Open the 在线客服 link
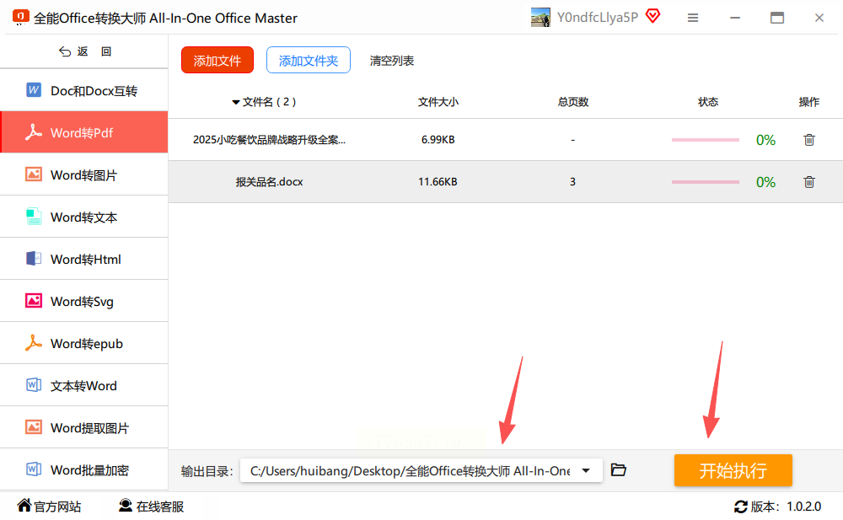Screen dimensions: 843x520 tap(159, 507)
